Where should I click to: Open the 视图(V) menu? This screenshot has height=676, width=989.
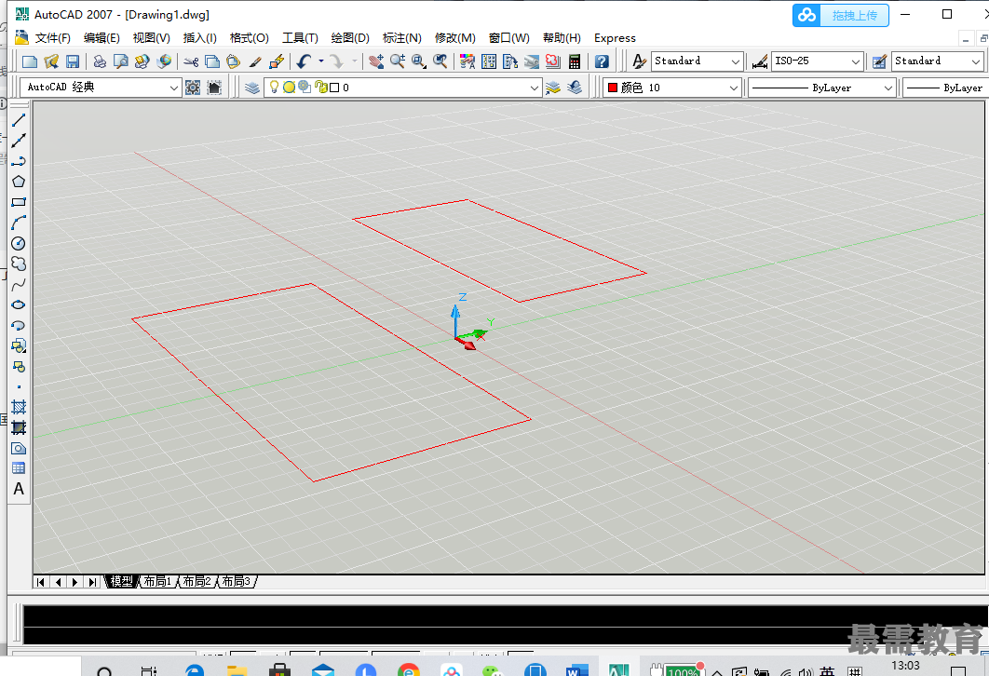[x=152, y=38]
